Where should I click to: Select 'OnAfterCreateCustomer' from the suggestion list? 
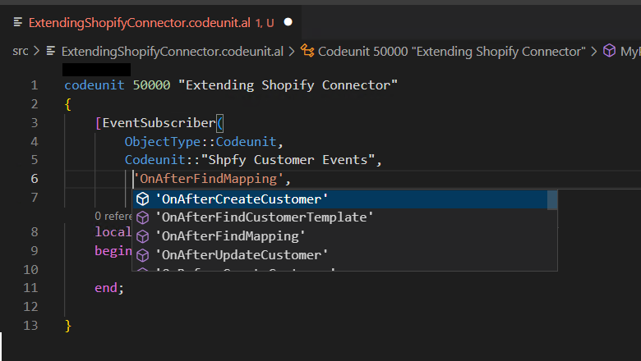click(x=242, y=199)
